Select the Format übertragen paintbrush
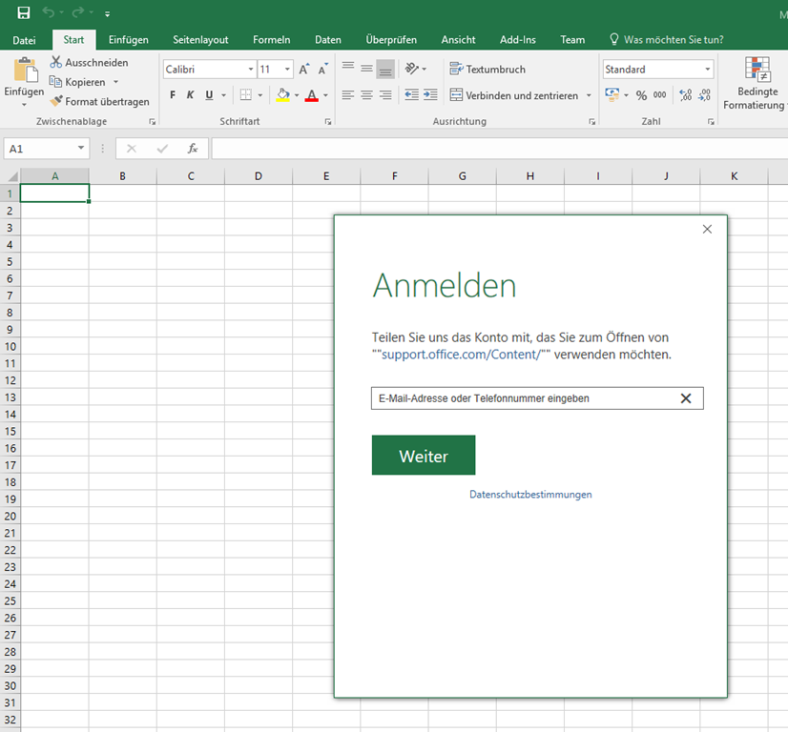Screen dimensions: 788x732 [x=56, y=101]
